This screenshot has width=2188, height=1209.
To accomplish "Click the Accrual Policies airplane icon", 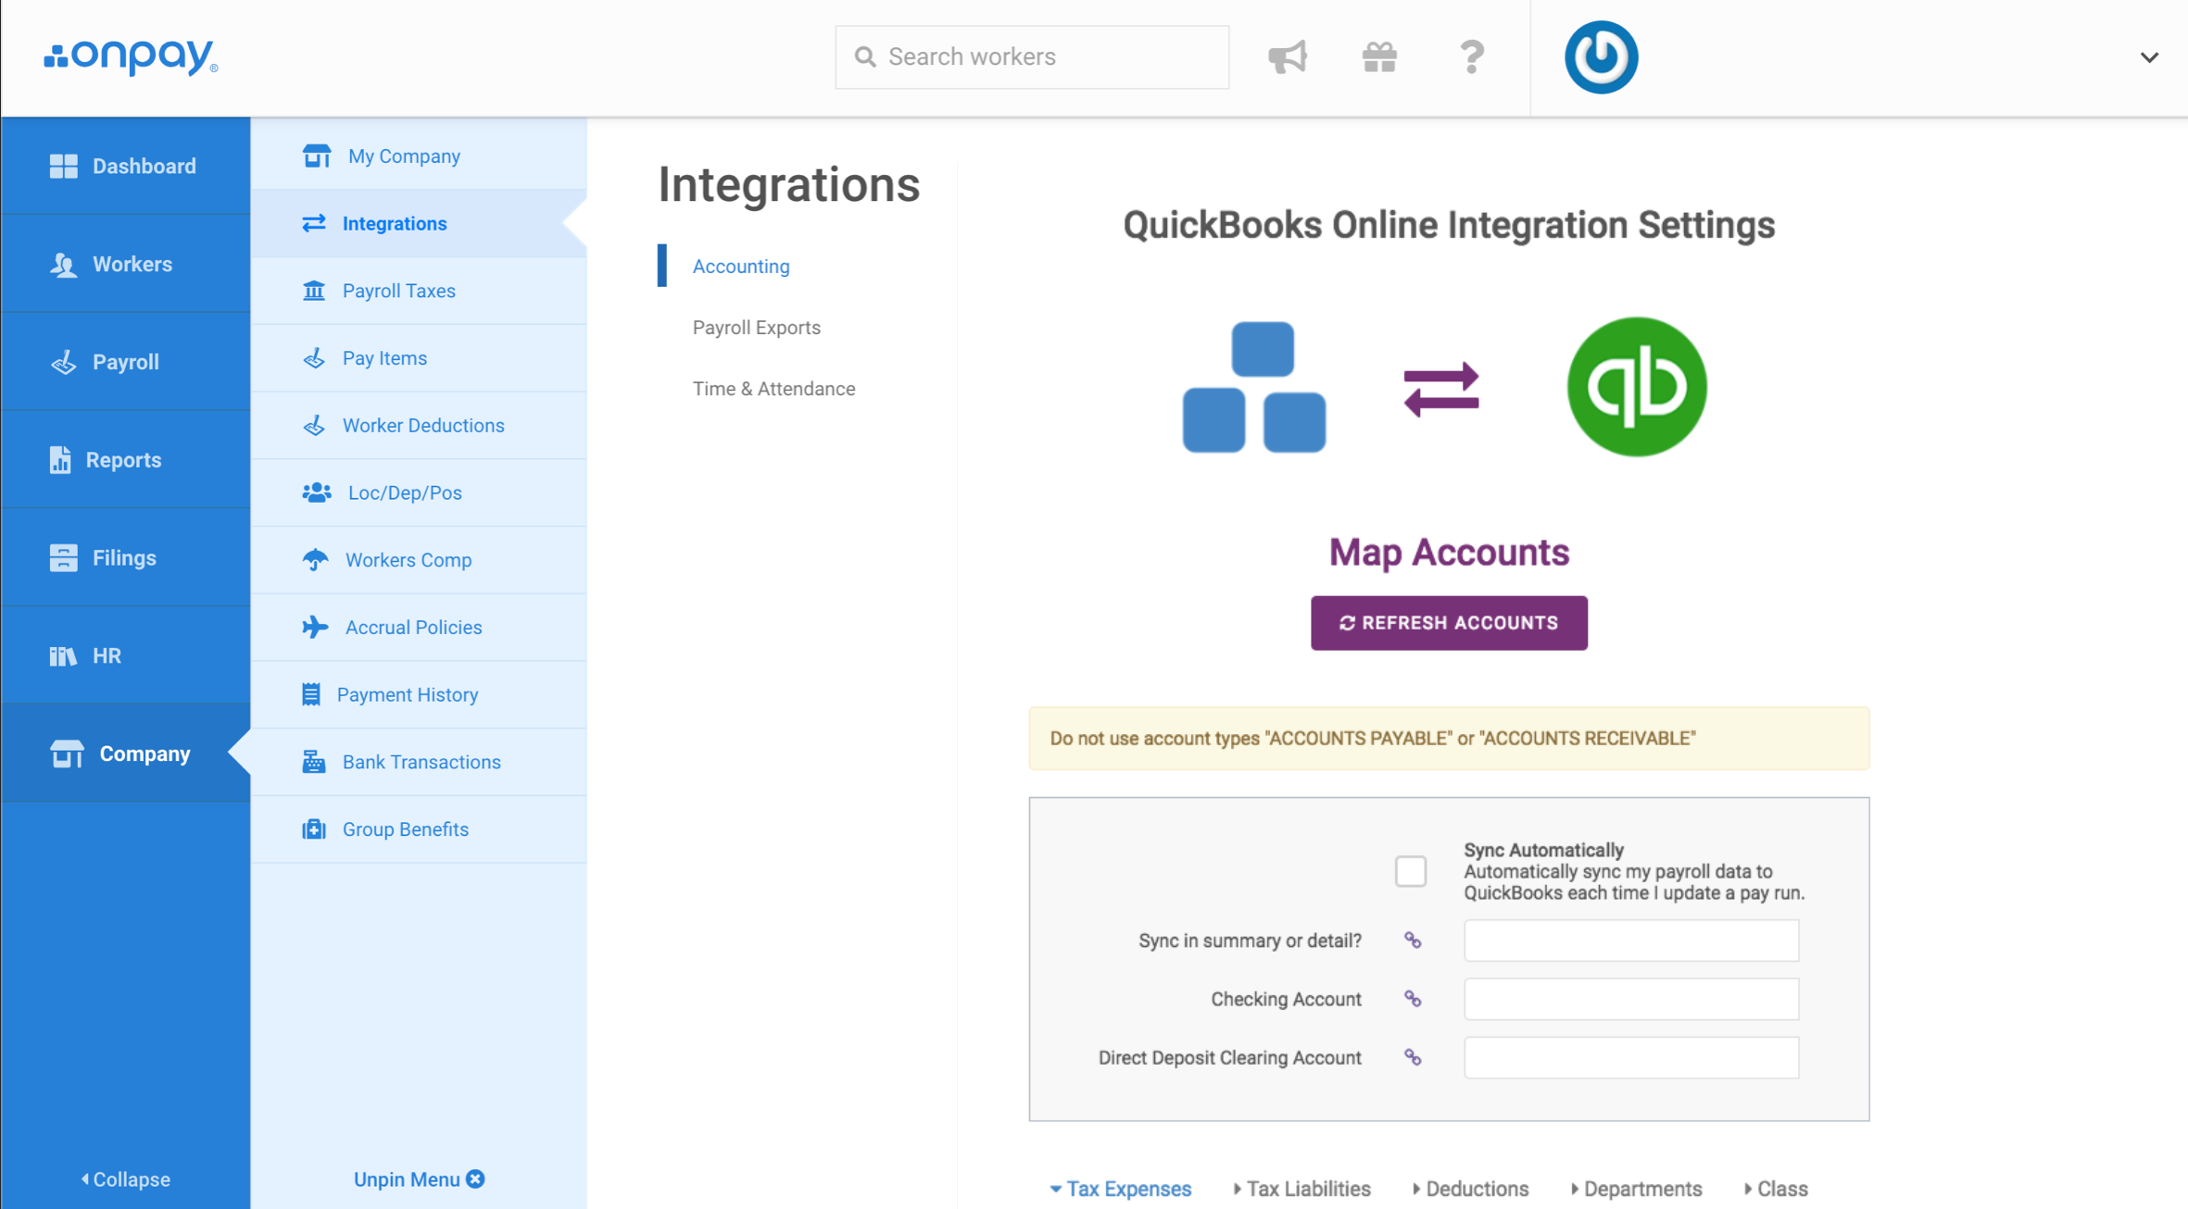I will tap(315, 628).
